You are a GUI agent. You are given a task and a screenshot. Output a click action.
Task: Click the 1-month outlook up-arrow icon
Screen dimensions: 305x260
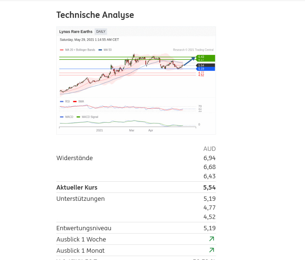click(x=212, y=250)
